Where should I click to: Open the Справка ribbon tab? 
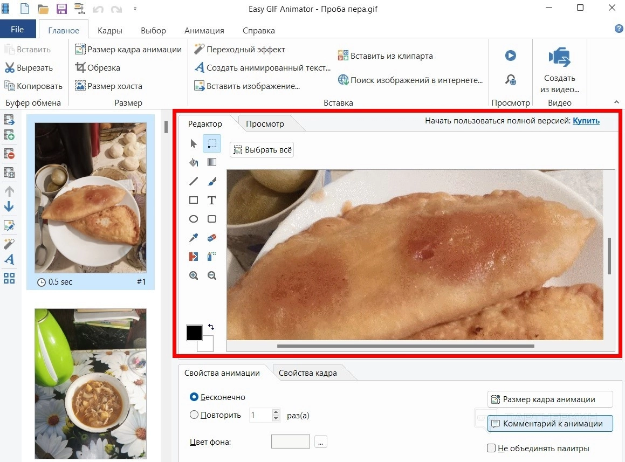(x=258, y=30)
